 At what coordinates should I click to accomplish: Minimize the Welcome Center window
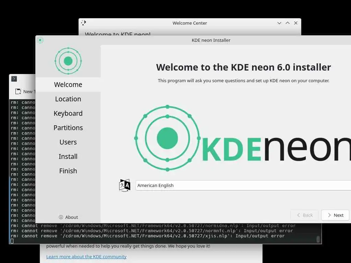(279, 23)
